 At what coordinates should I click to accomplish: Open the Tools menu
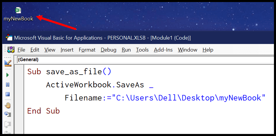pos(142,50)
